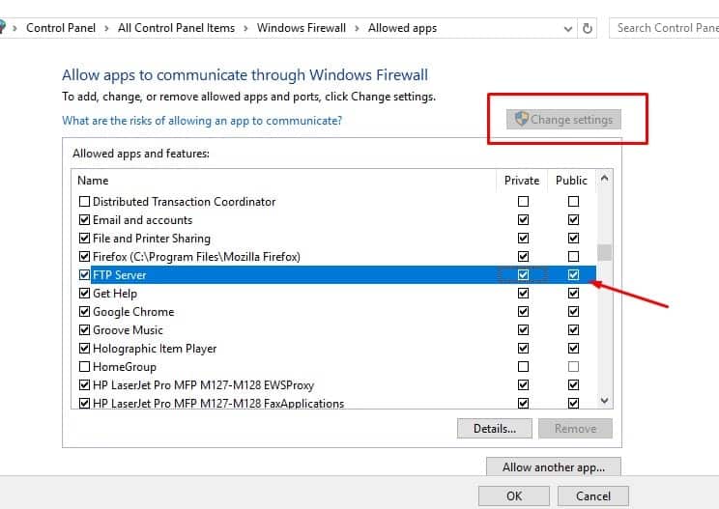Viewport: 719px width, 509px height.
Task: Select Firefox (C:\Program Files\Mozilla Firefox) text
Action: point(196,257)
